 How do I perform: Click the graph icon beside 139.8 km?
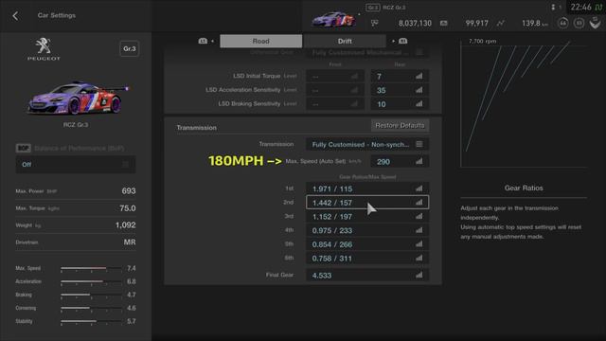tap(501, 23)
